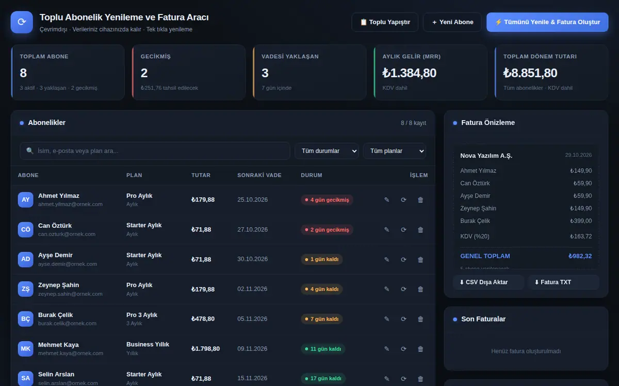Screen dimensions: 619x386
Task: Renew Can Öztürk's Starter Aylık plan
Action: tap(403, 230)
